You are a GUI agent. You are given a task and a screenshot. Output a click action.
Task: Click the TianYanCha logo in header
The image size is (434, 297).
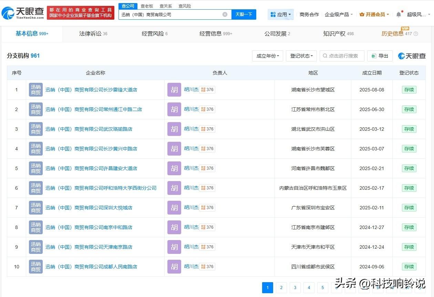tap(23, 13)
